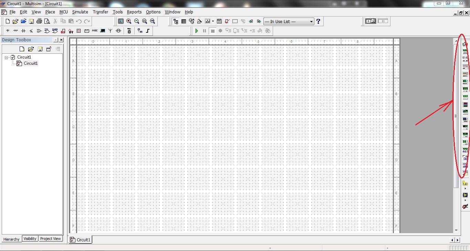The height and width of the screenshot is (251, 470).
Task: Close the Design Toolbox panel
Action: 61,40
